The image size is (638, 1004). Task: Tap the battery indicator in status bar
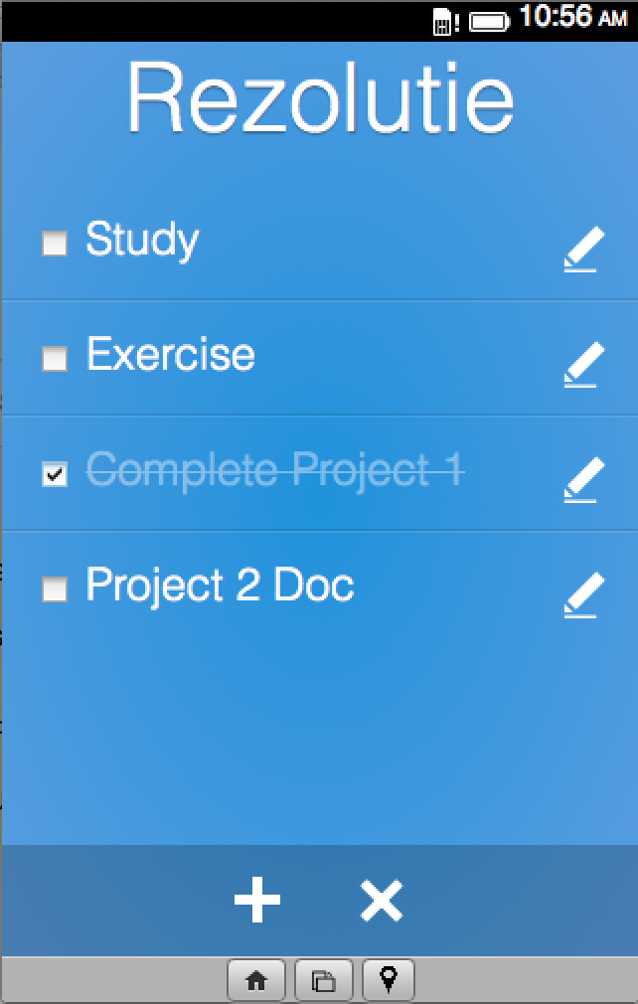(x=489, y=20)
